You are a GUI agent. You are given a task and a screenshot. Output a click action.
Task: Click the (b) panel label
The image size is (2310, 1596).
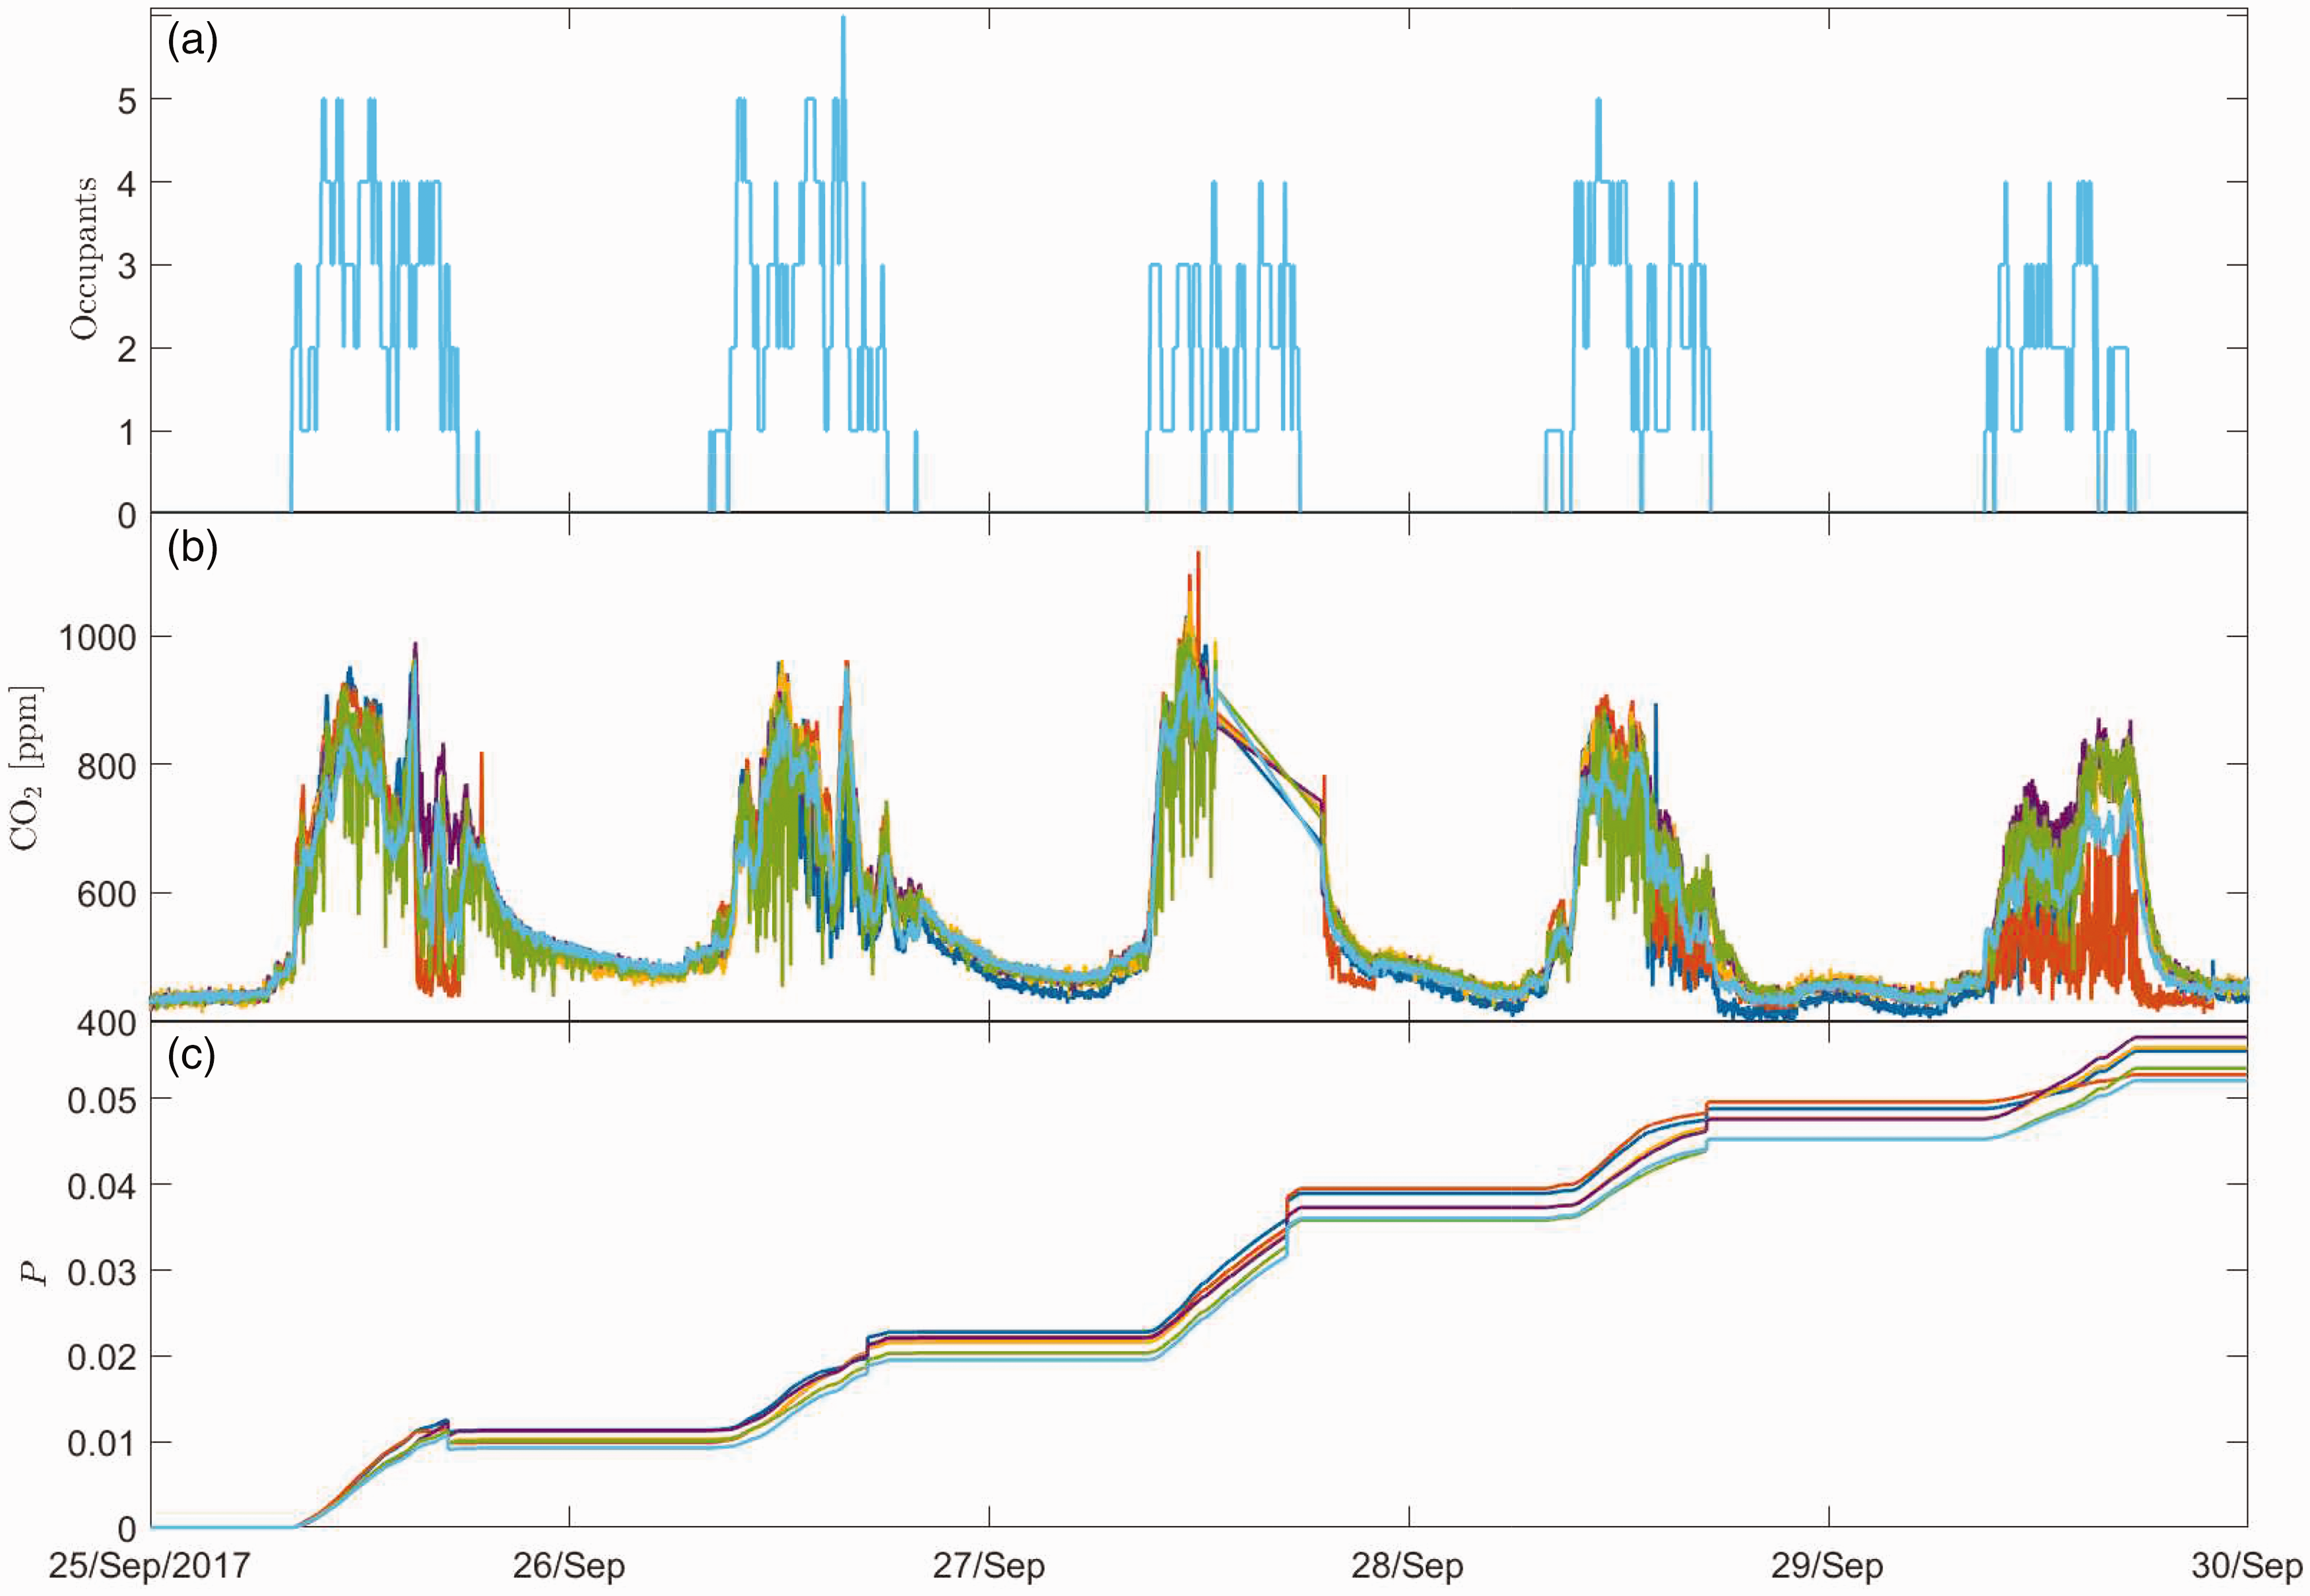(x=192, y=548)
